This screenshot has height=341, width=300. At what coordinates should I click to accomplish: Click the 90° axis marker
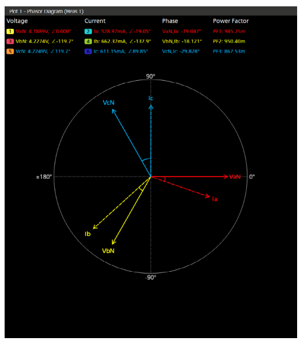pos(151,76)
